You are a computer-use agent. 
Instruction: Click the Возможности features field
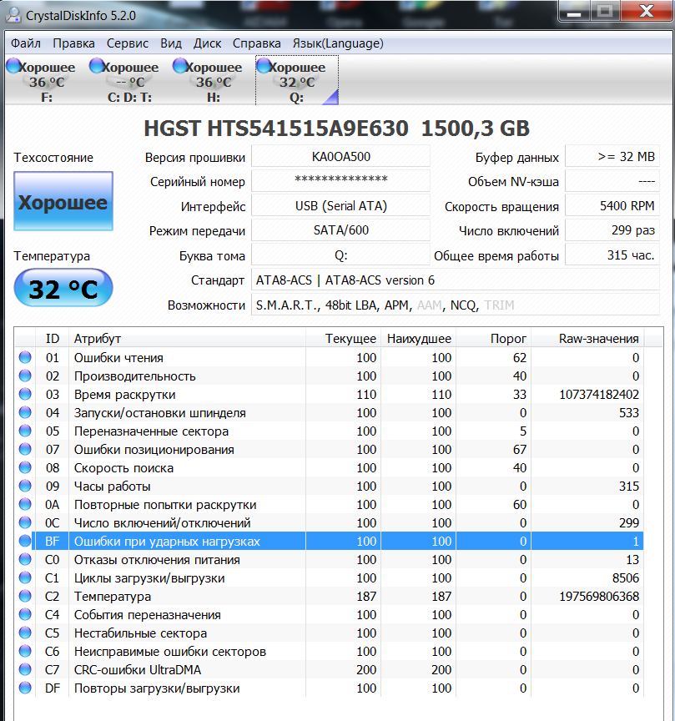456,305
